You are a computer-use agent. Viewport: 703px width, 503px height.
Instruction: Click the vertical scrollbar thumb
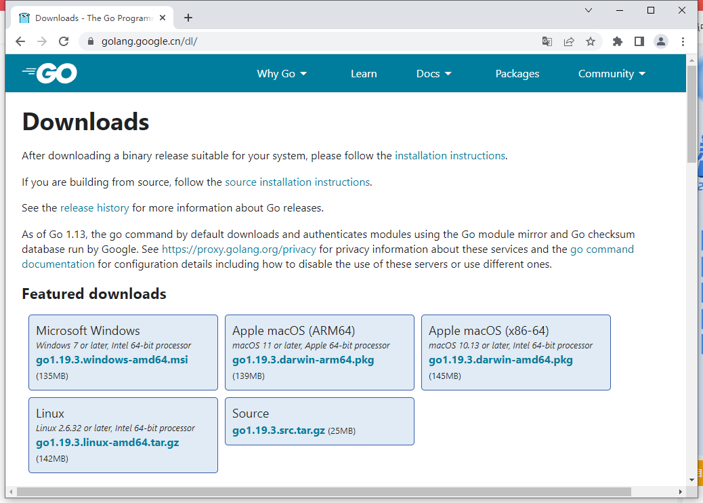click(x=691, y=114)
